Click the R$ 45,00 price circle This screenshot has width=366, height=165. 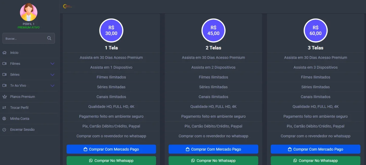[x=213, y=31]
